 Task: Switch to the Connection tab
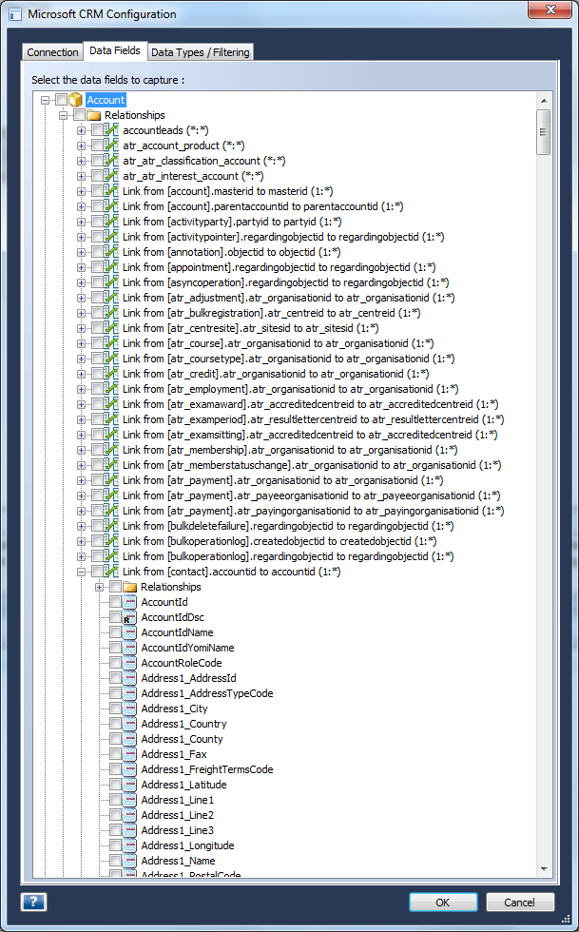[x=52, y=52]
